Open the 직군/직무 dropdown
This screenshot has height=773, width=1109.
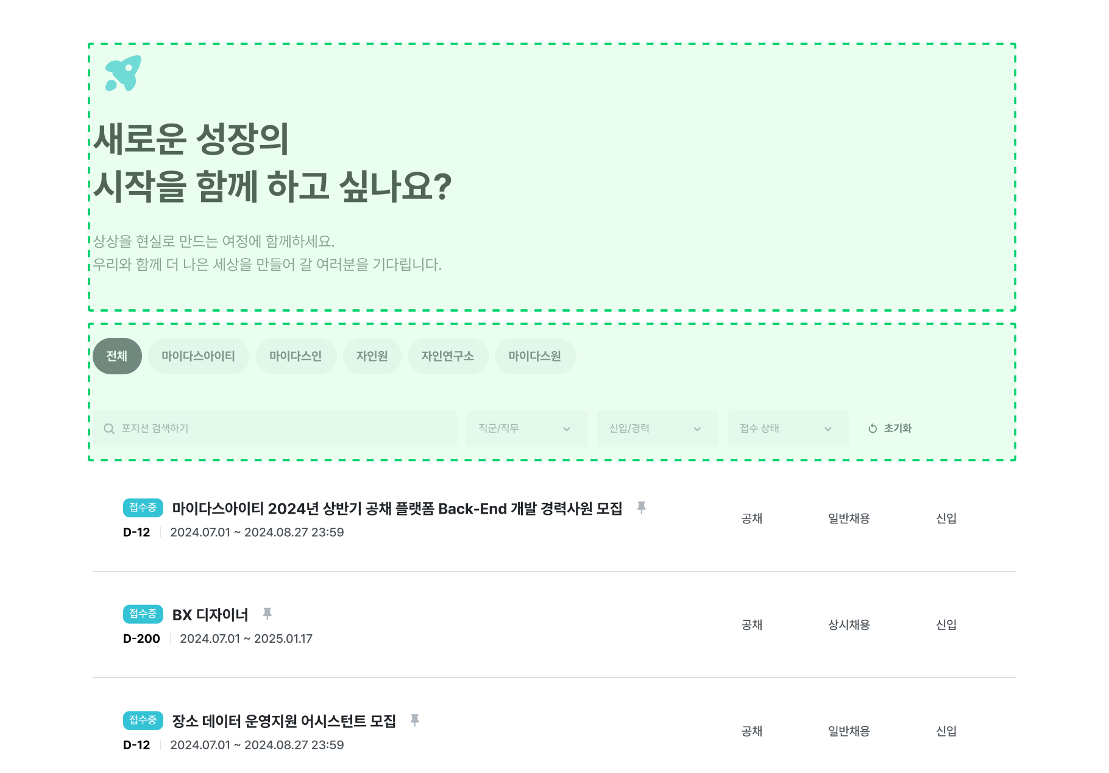coord(526,428)
